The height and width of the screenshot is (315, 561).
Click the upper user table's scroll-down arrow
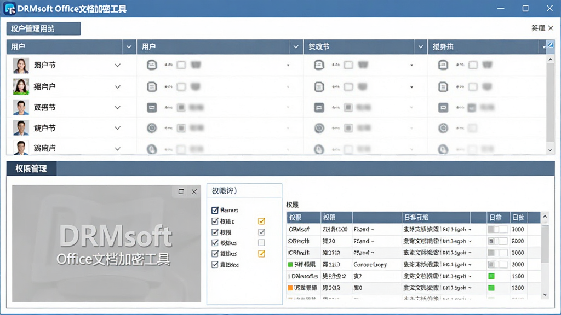550,150
